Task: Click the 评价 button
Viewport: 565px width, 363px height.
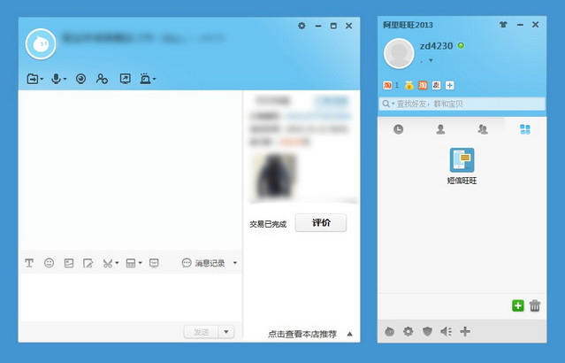Action: click(x=320, y=223)
